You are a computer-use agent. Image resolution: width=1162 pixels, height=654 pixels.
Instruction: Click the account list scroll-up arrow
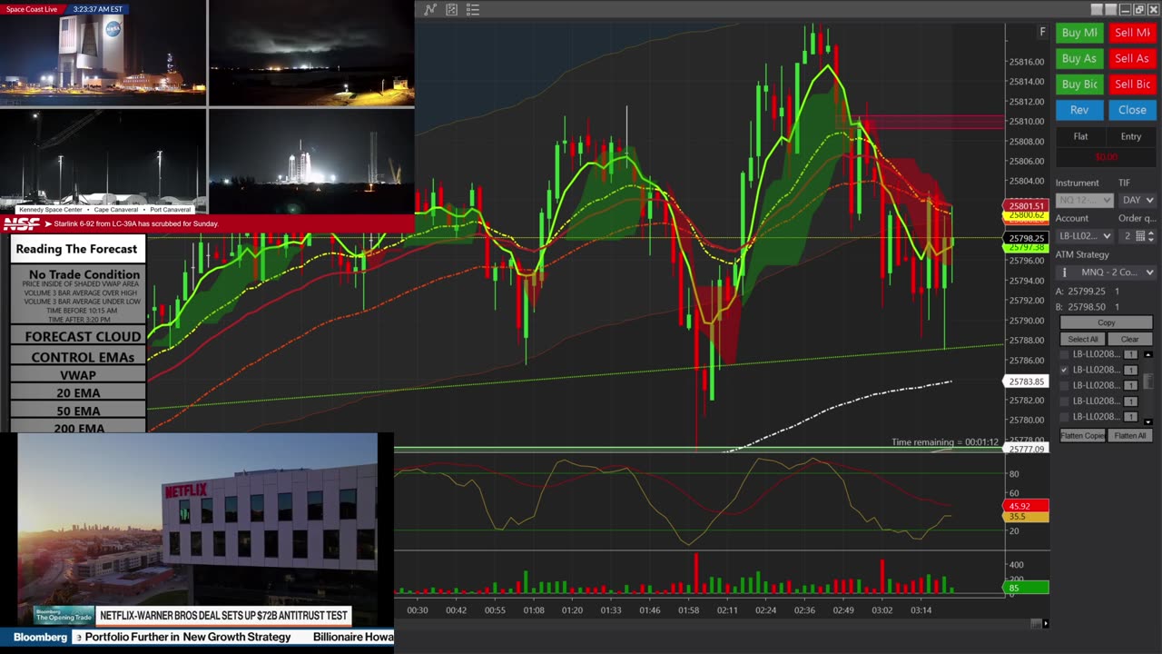pyautogui.click(x=1148, y=354)
